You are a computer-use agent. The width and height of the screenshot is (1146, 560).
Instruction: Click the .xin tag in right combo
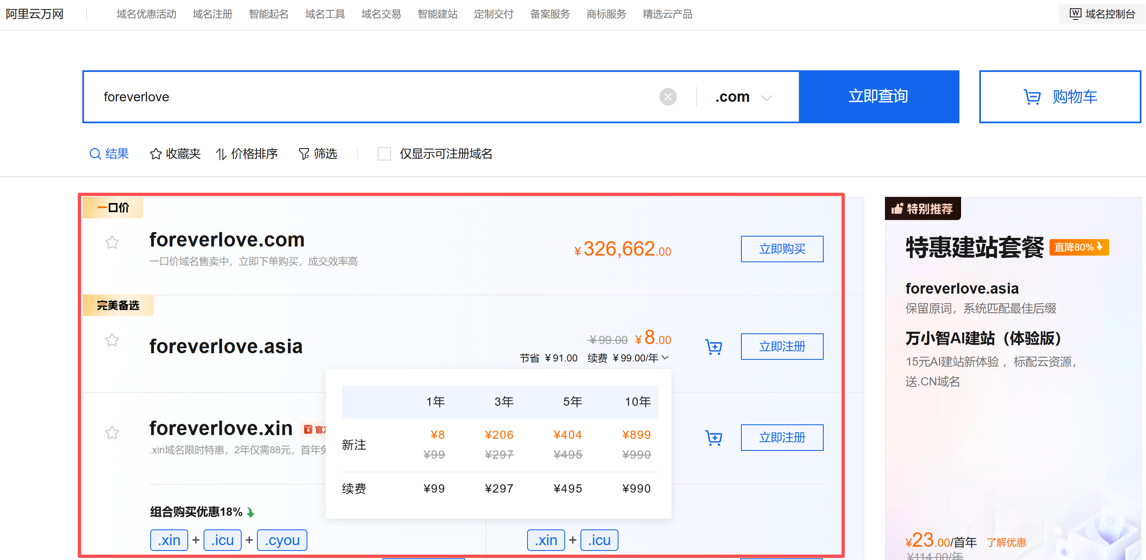546,540
